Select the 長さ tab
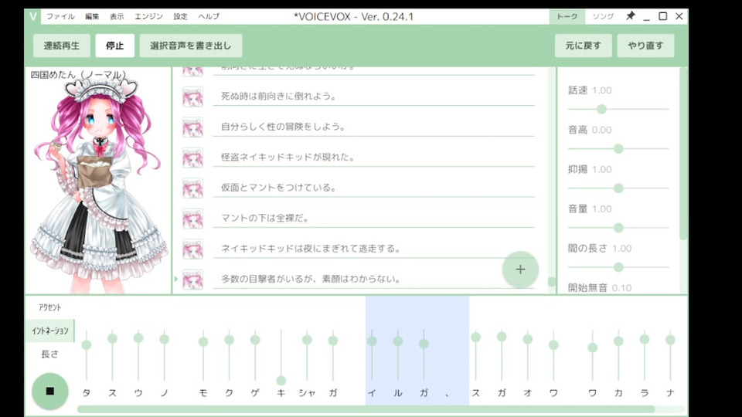Viewport: 742px width, 417px height. (50, 354)
